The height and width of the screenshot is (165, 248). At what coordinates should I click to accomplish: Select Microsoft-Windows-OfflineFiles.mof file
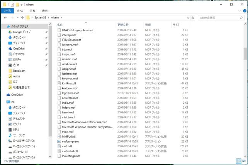84,122
